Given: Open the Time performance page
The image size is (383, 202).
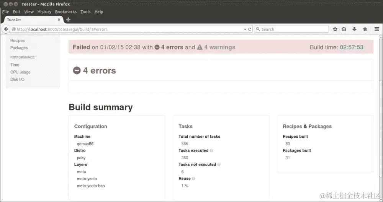Looking at the screenshot, I should click(x=15, y=65).
